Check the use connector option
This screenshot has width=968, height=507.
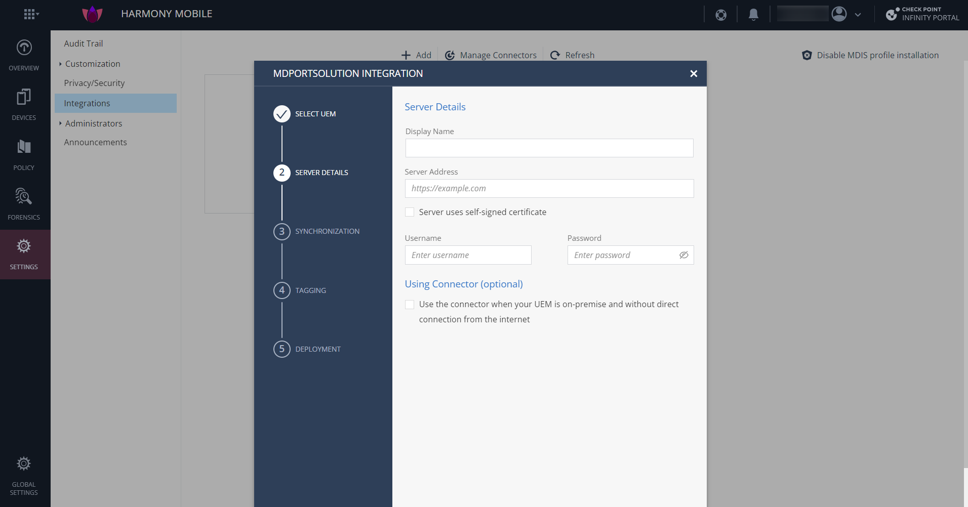point(410,304)
